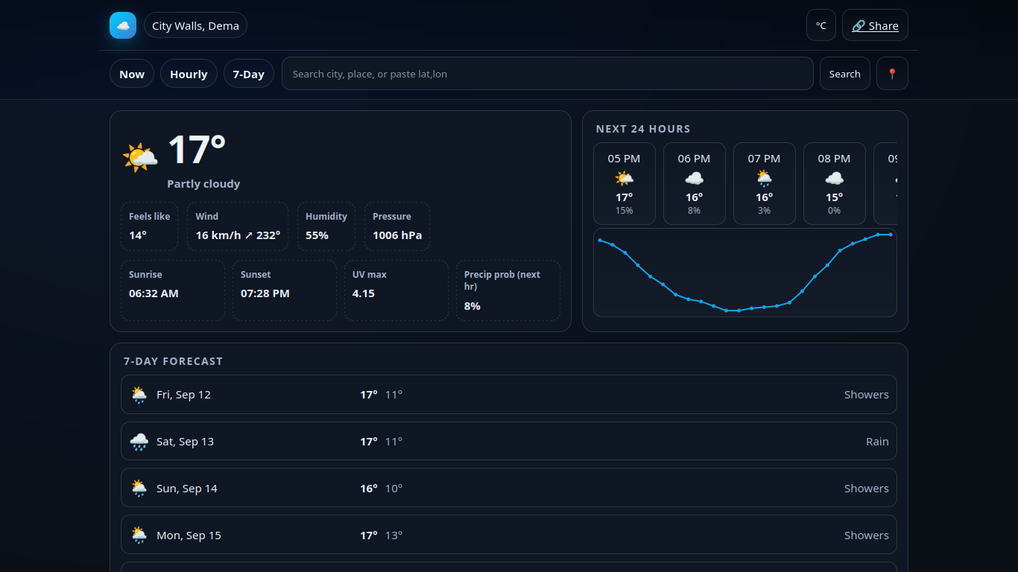
Task: Toggle the °C temperature unit
Action: click(821, 25)
